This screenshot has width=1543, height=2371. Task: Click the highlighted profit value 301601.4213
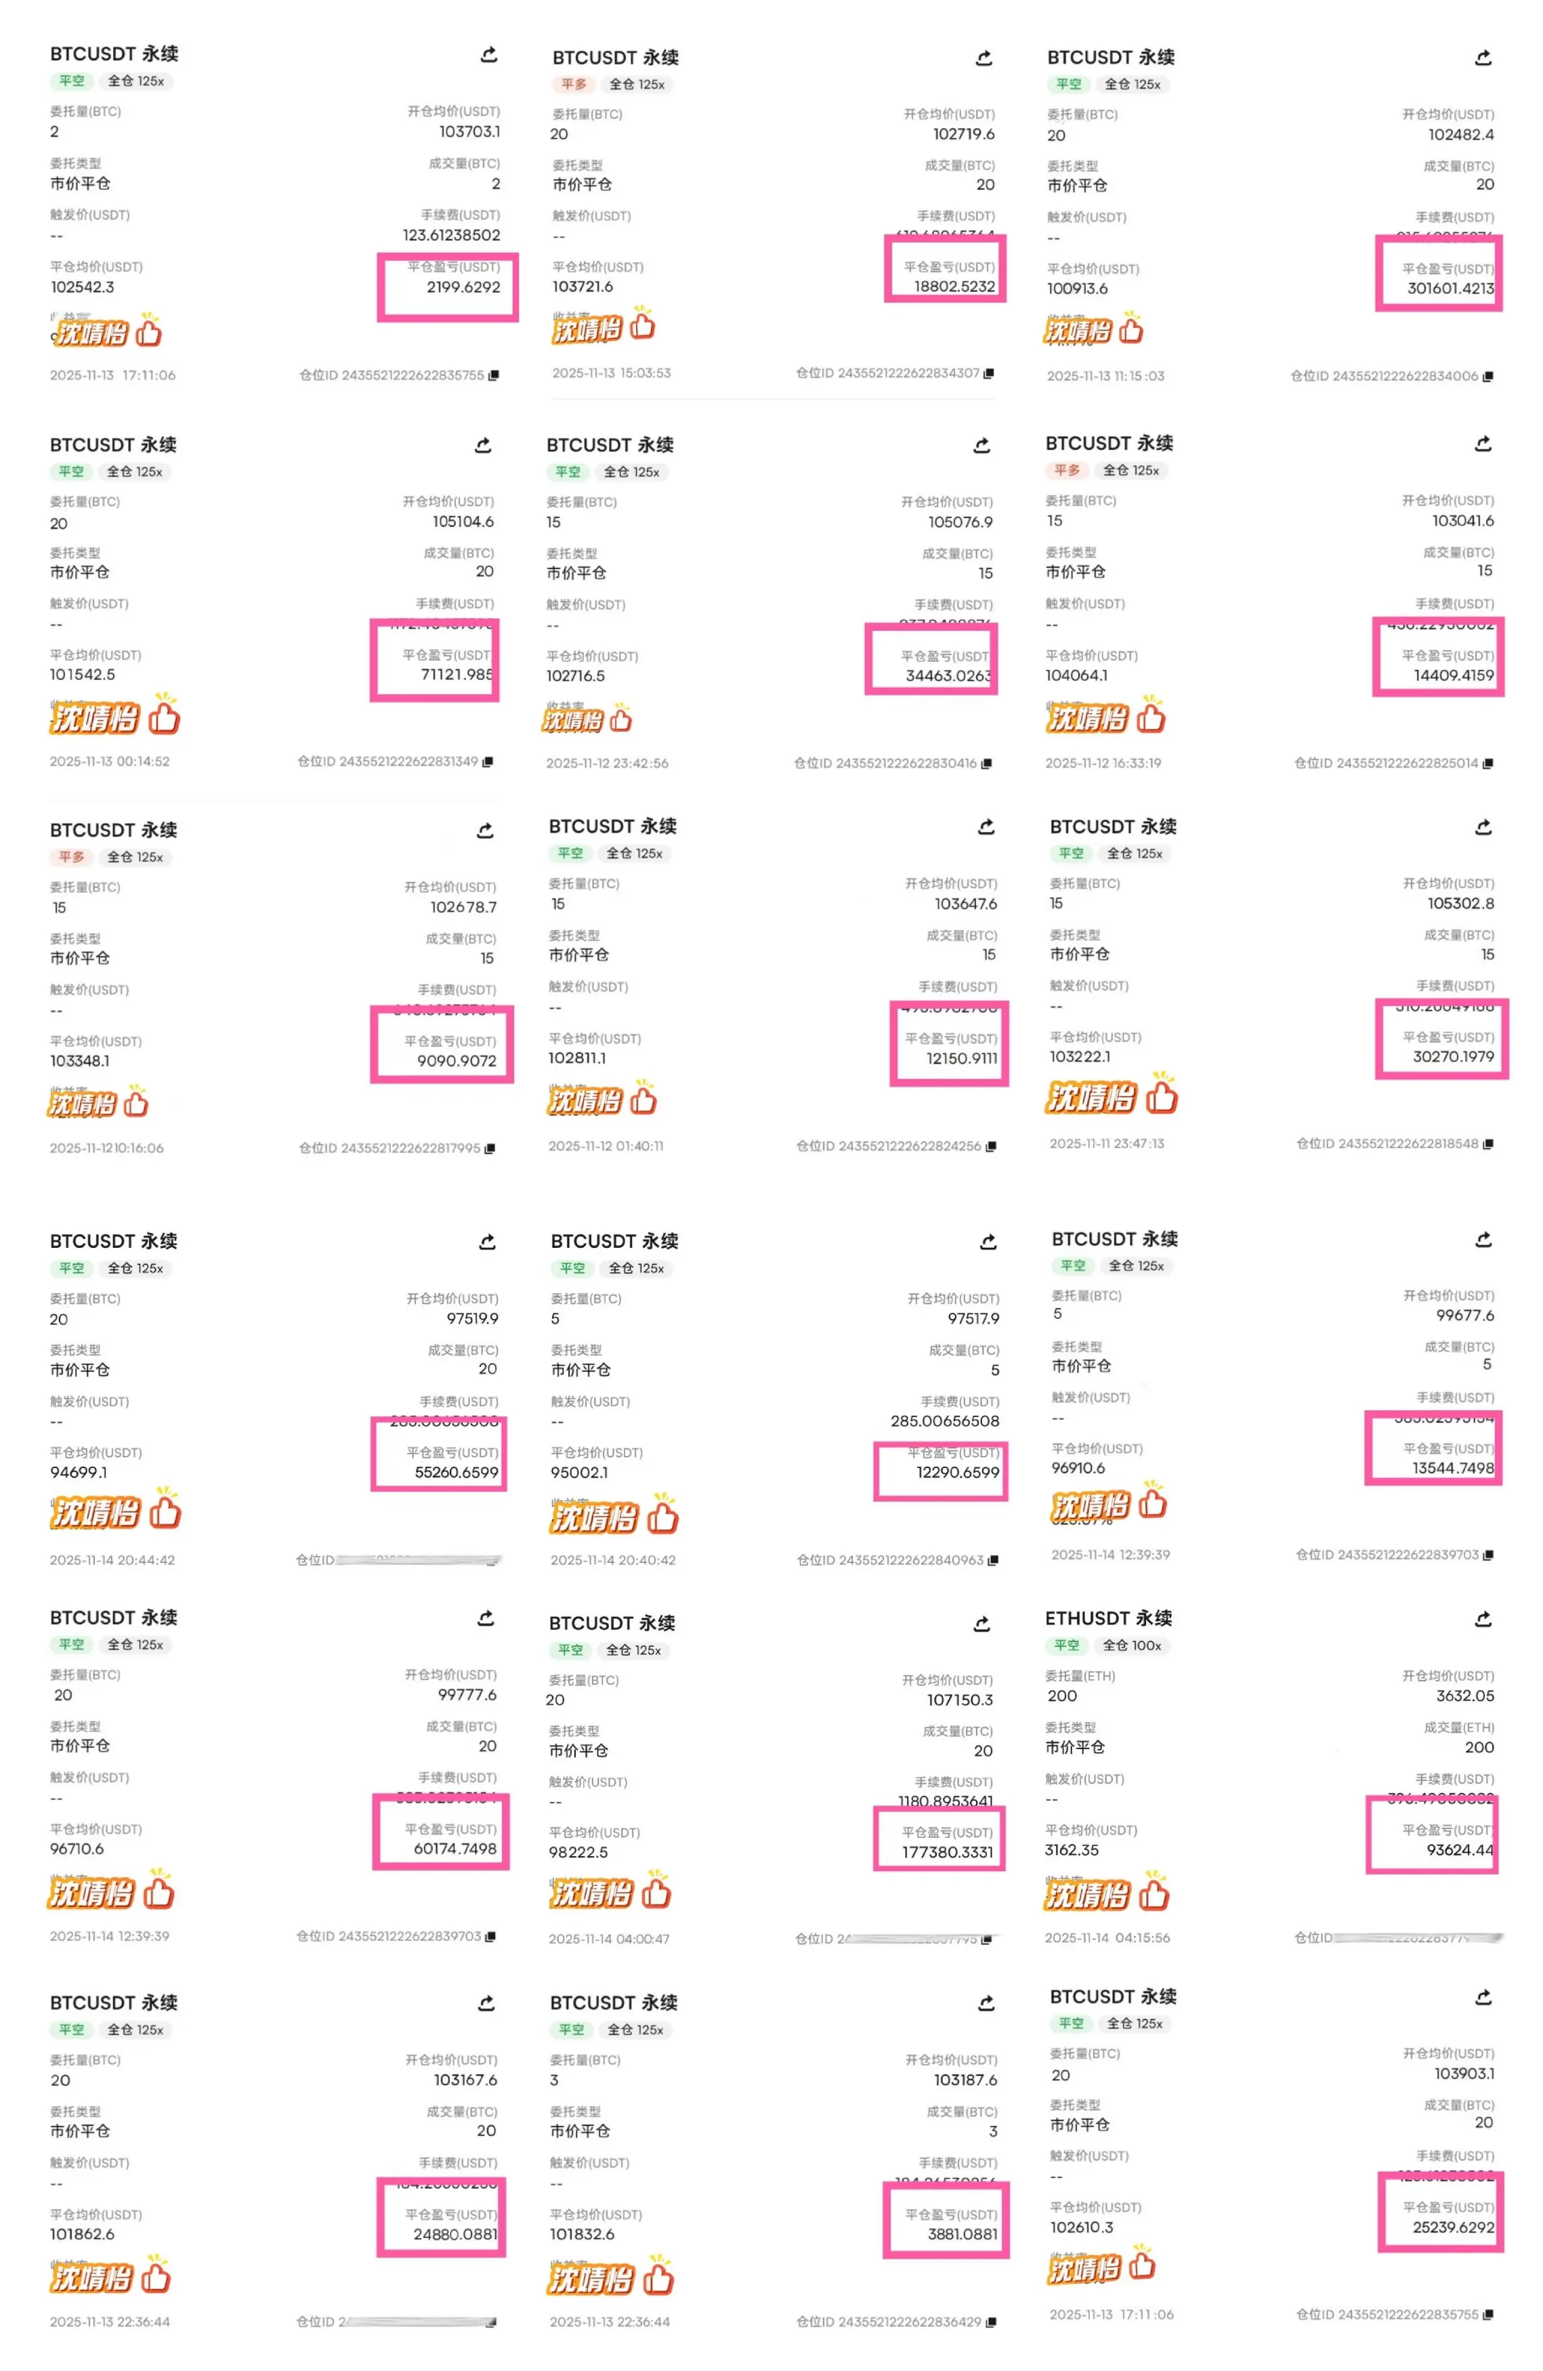1450,289
